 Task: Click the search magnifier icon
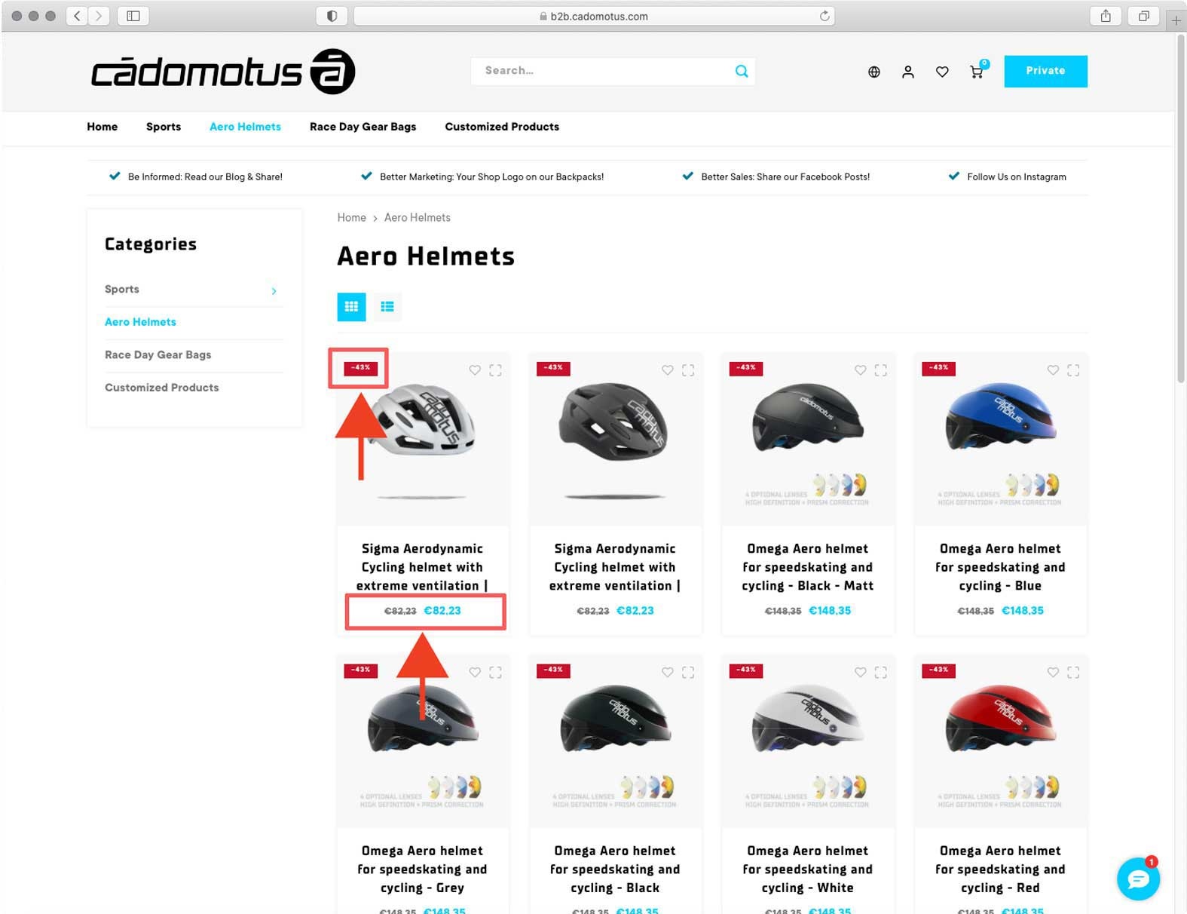(x=742, y=71)
